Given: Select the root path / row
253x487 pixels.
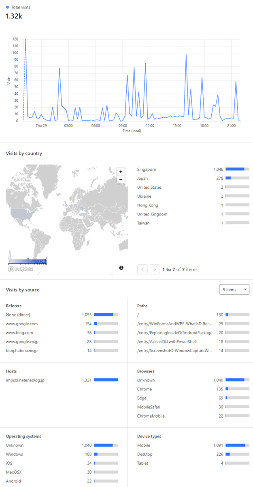Looking at the screenshot, I should tap(193, 315).
